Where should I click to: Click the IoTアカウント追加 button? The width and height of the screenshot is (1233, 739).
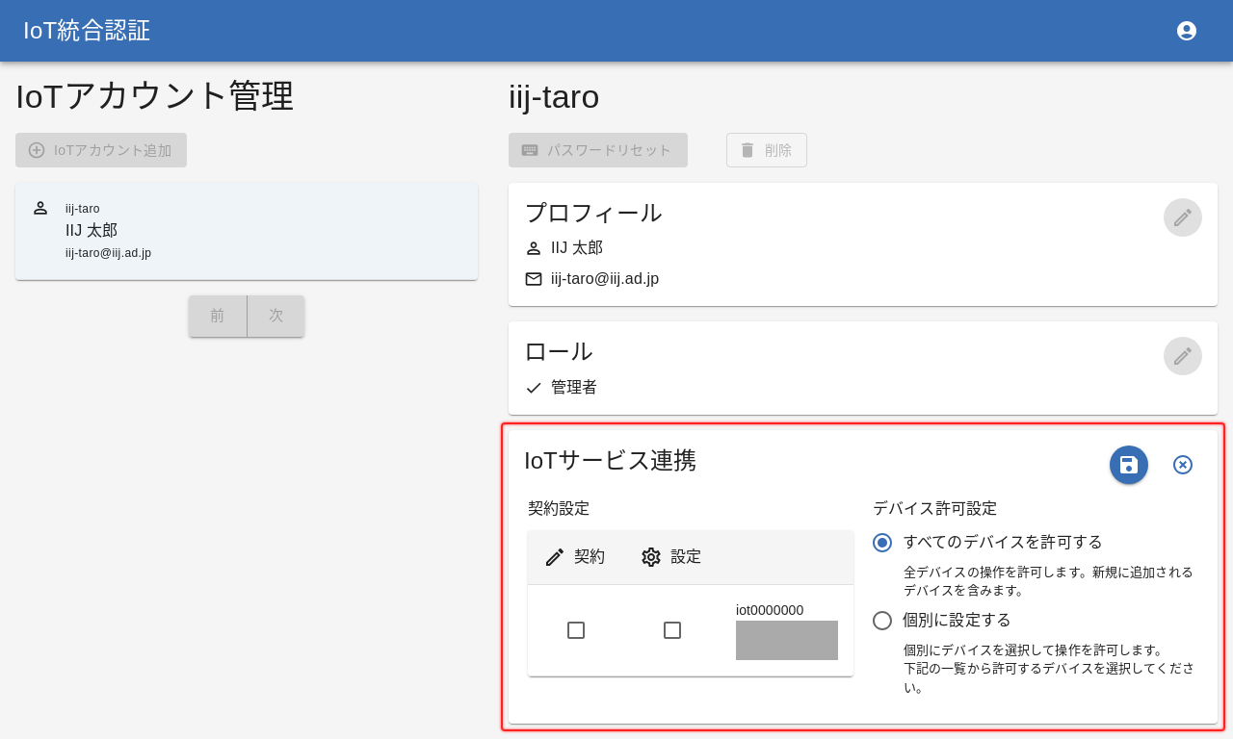point(101,150)
